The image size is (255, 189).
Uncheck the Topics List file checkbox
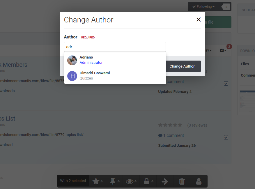[226, 137]
